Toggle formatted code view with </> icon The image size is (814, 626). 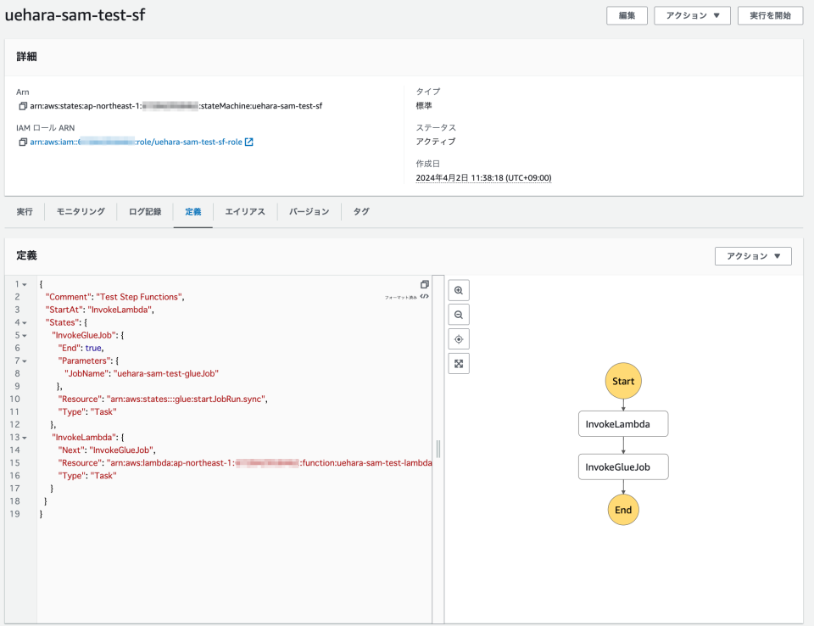pyautogui.click(x=424, y=294)
